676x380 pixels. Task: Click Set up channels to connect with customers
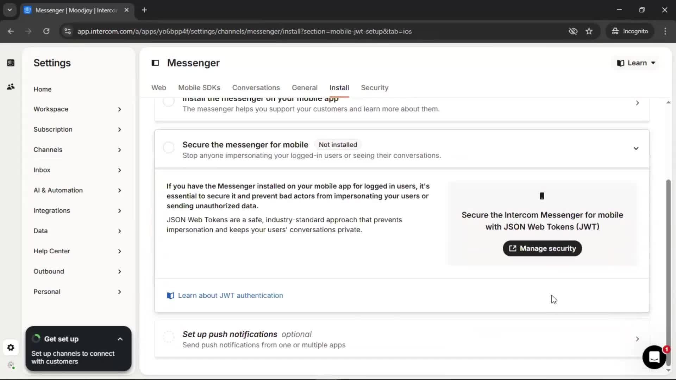point(73,357)
